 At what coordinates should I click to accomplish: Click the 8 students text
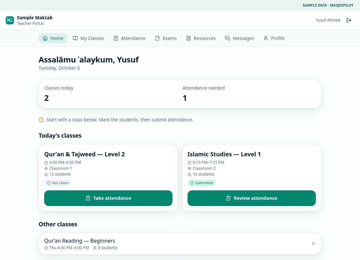pyautogui.click(x=108, y=248)
